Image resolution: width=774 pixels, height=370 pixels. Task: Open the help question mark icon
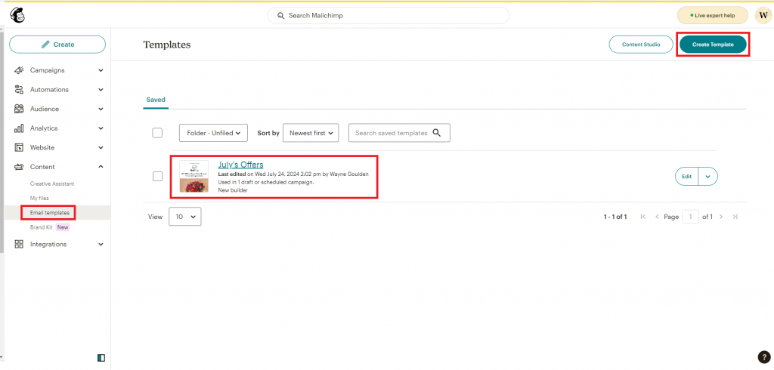(x=763, y=357)
